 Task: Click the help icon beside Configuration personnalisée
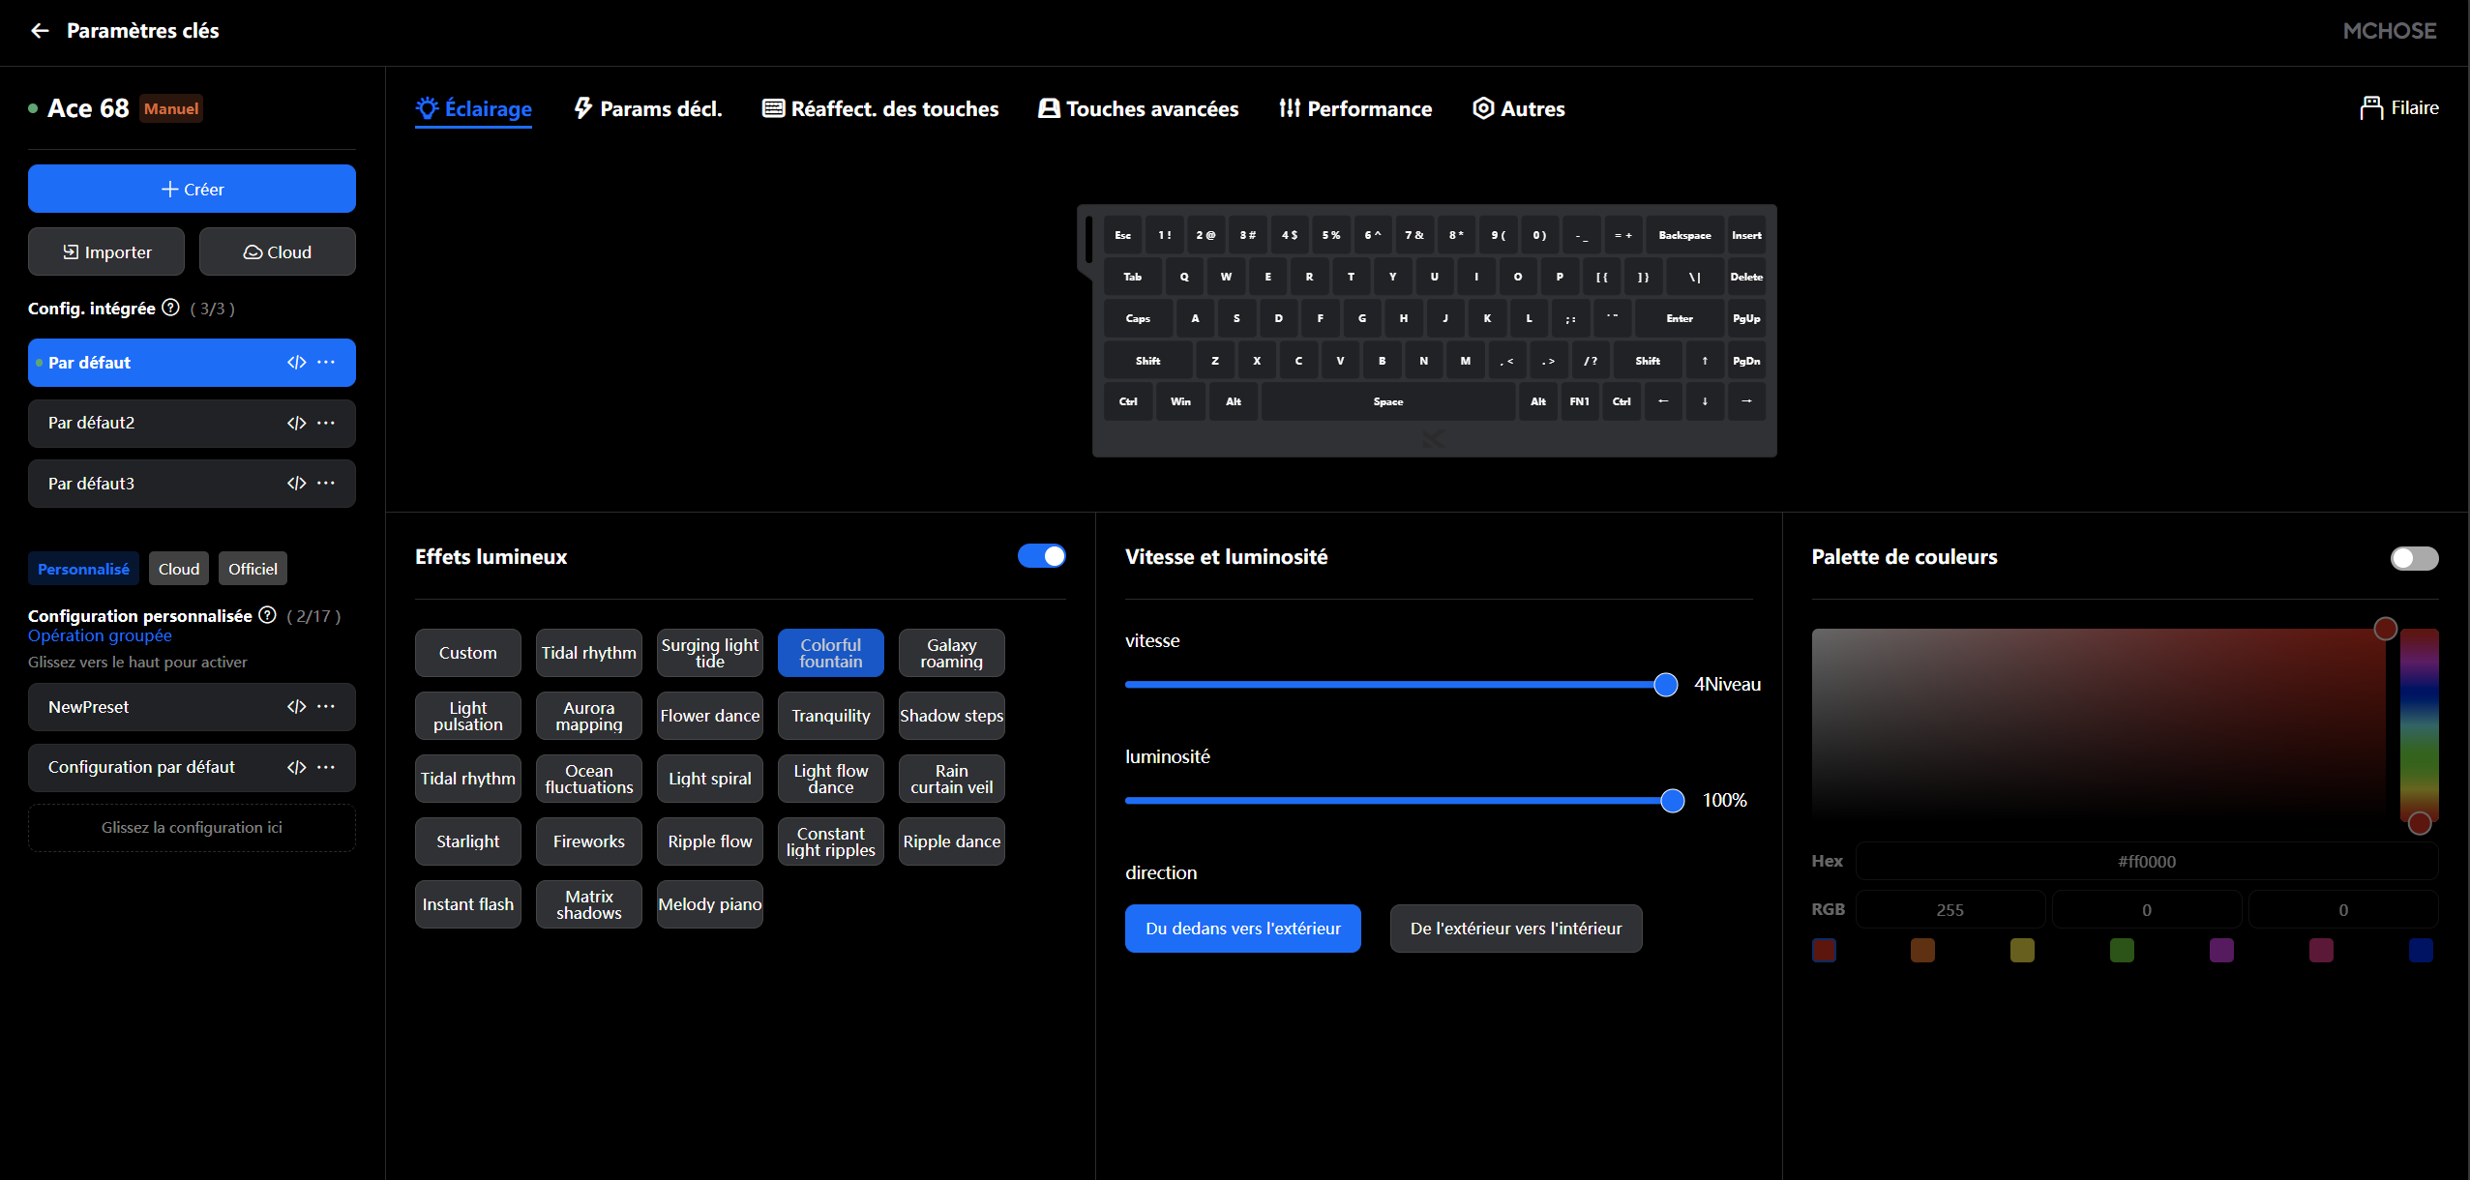pos(268,615)
